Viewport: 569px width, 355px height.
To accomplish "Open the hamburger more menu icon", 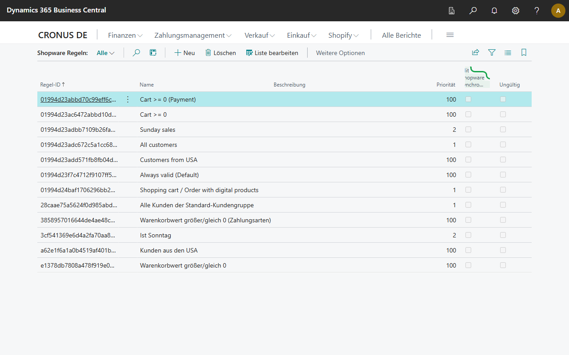I will click(x=450, y=35).
